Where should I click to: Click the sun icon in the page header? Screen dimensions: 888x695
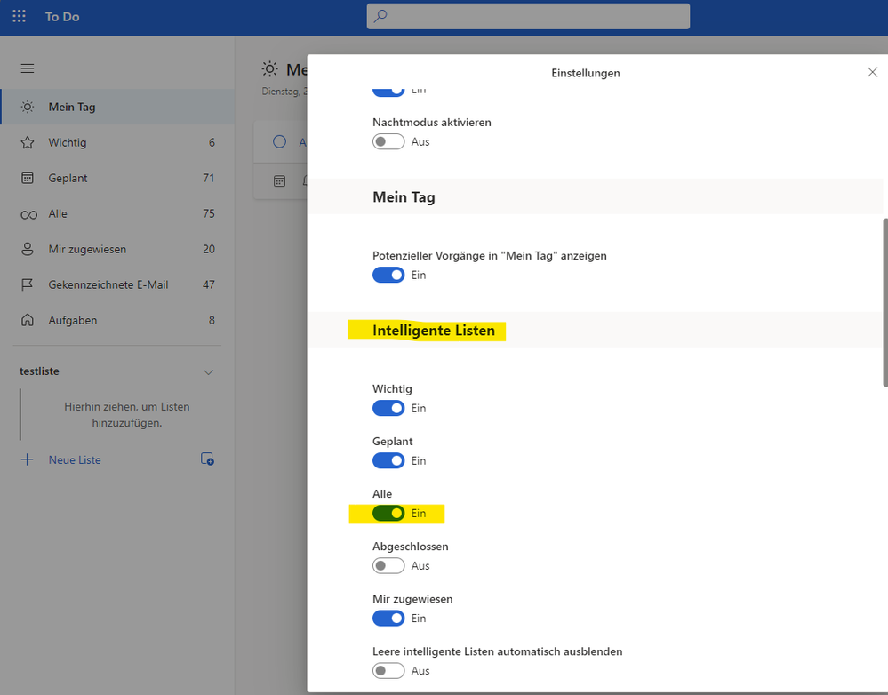[x=269, y=69]
